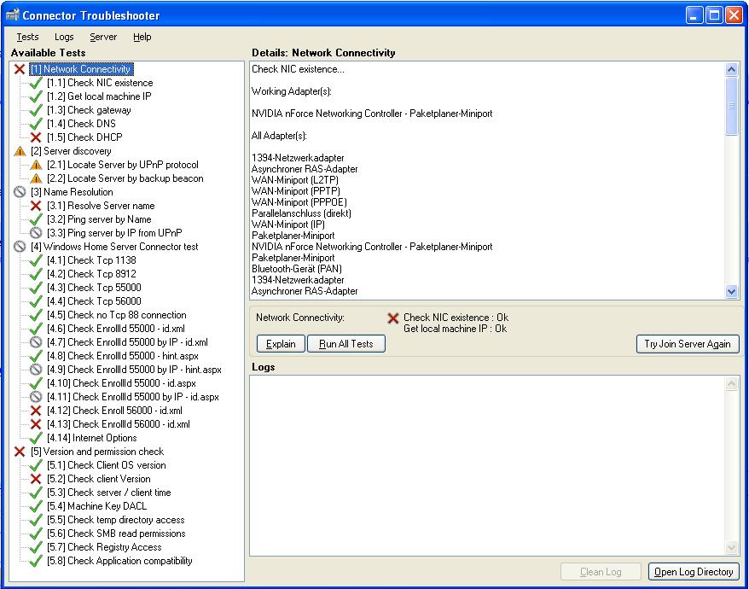This screenshot has height=589, width=749.
Task: Click blocked icon beside Name Resolution
Action: coord(20,192)
